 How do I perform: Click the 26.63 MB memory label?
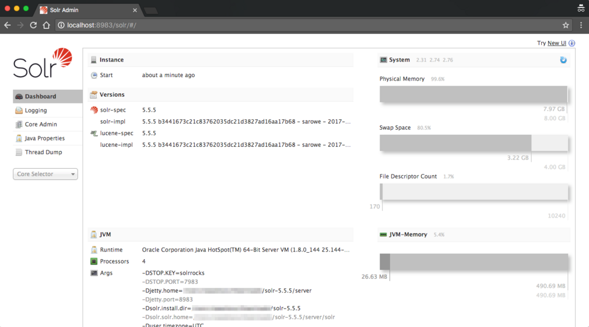(374, 277)
